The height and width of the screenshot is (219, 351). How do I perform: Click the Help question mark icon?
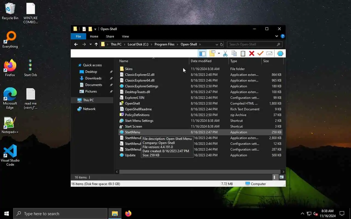pos(283,36)
